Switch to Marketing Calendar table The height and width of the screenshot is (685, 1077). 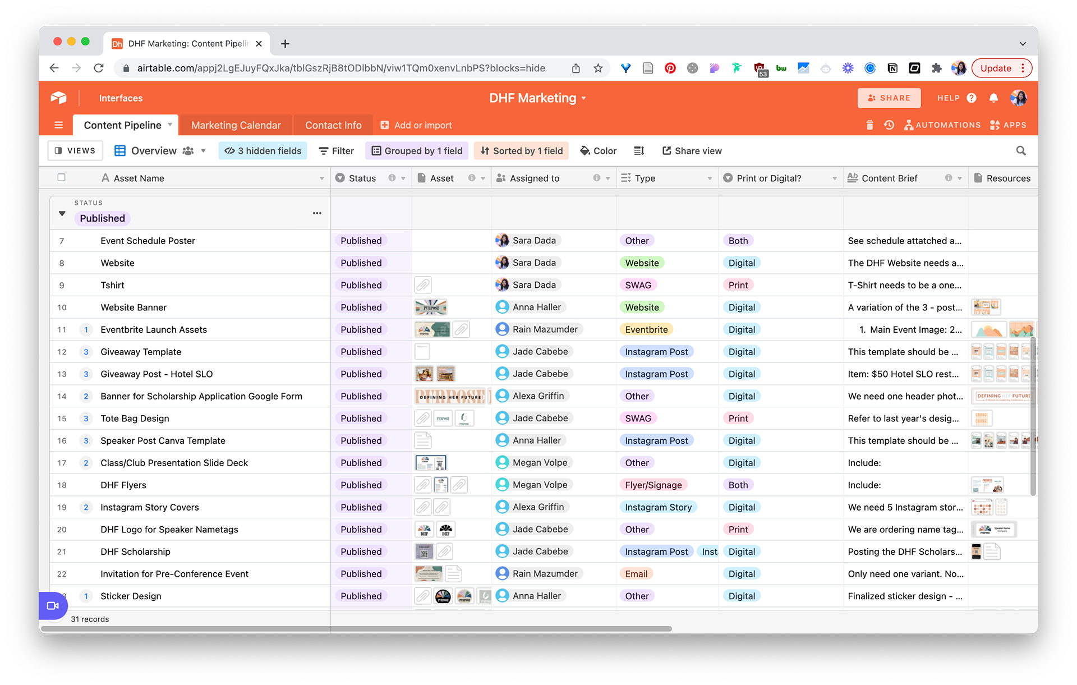236,125
